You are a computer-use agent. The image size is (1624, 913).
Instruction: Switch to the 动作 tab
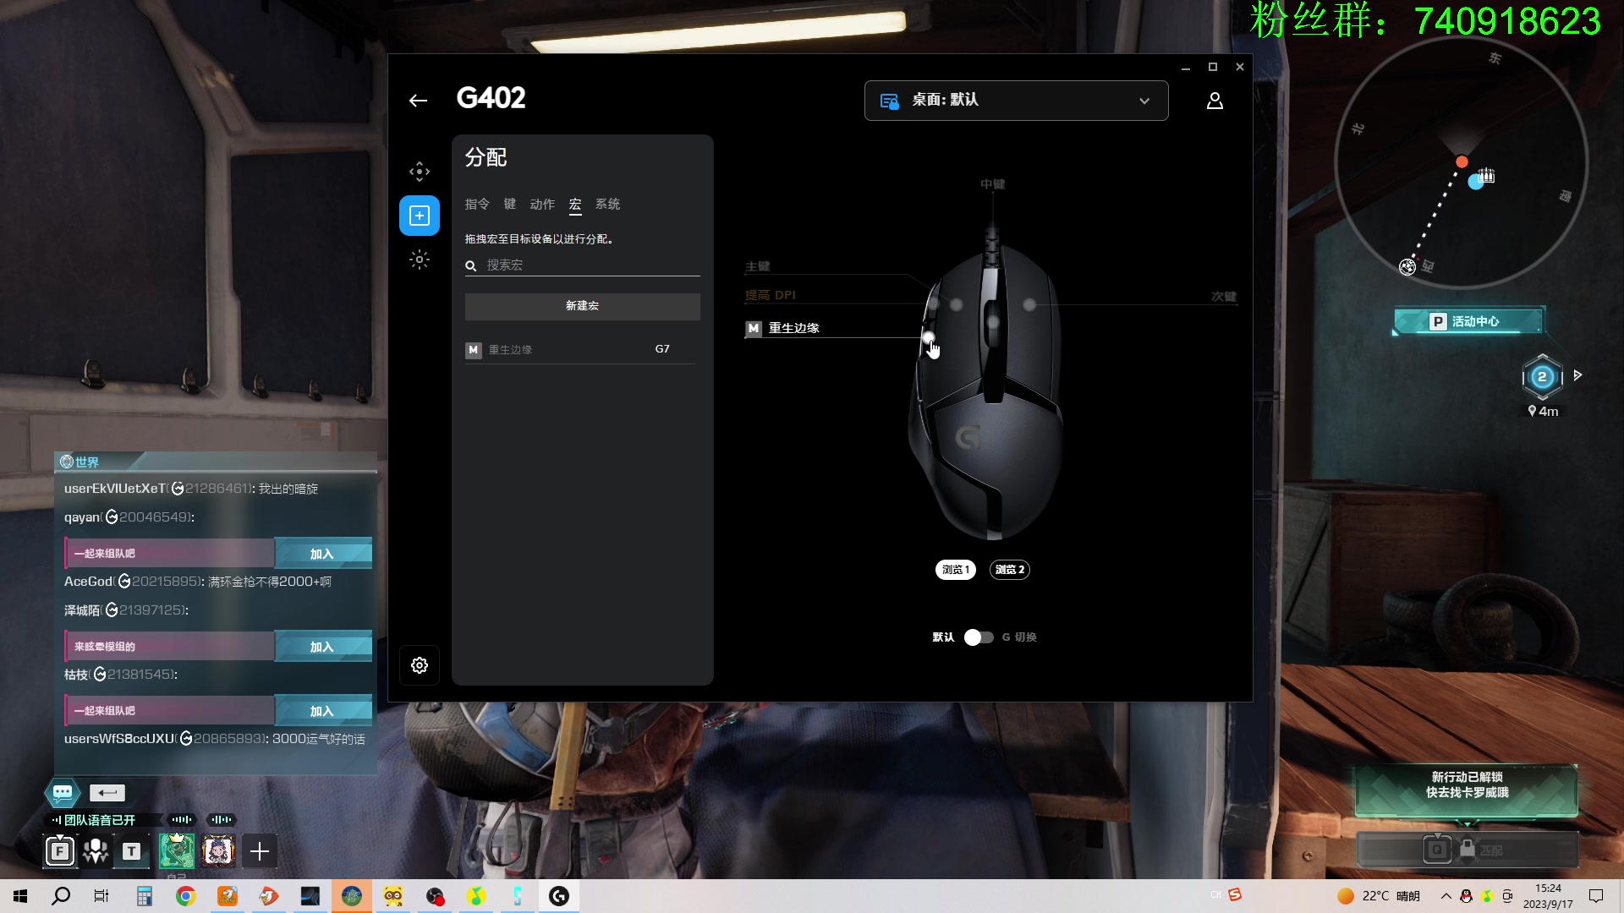point(542,204)
